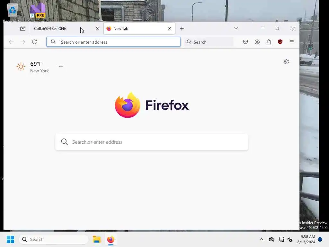Maximize the Firefox window

277,28
